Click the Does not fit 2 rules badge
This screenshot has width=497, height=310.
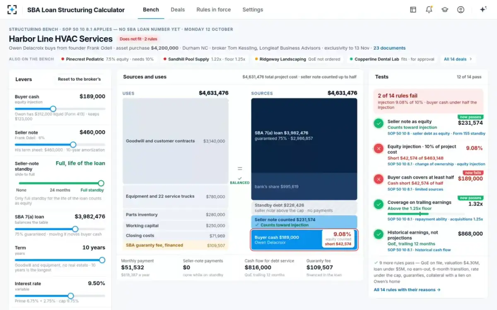(x=138, y=39)
